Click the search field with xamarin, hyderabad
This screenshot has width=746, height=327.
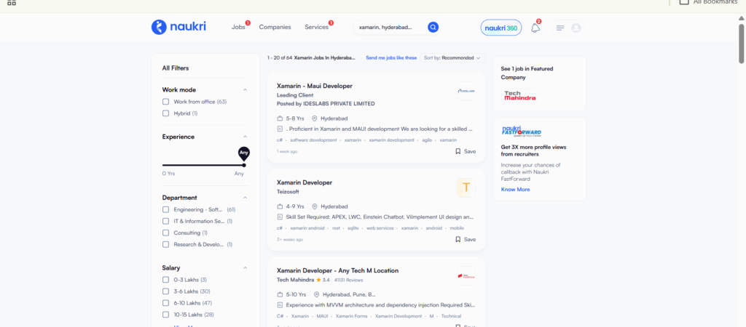point(388,28)
